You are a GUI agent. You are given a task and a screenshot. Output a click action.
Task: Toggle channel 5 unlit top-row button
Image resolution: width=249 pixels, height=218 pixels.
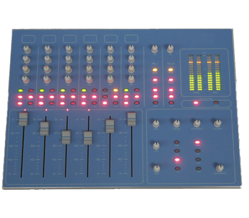[x=105, y=90]
